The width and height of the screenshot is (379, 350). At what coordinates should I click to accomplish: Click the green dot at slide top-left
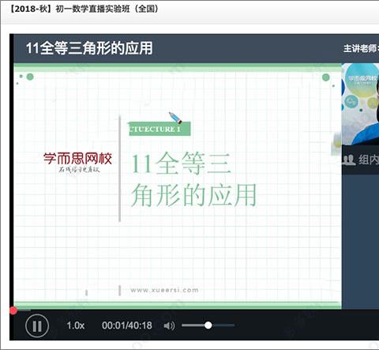[x=30, y=77]
